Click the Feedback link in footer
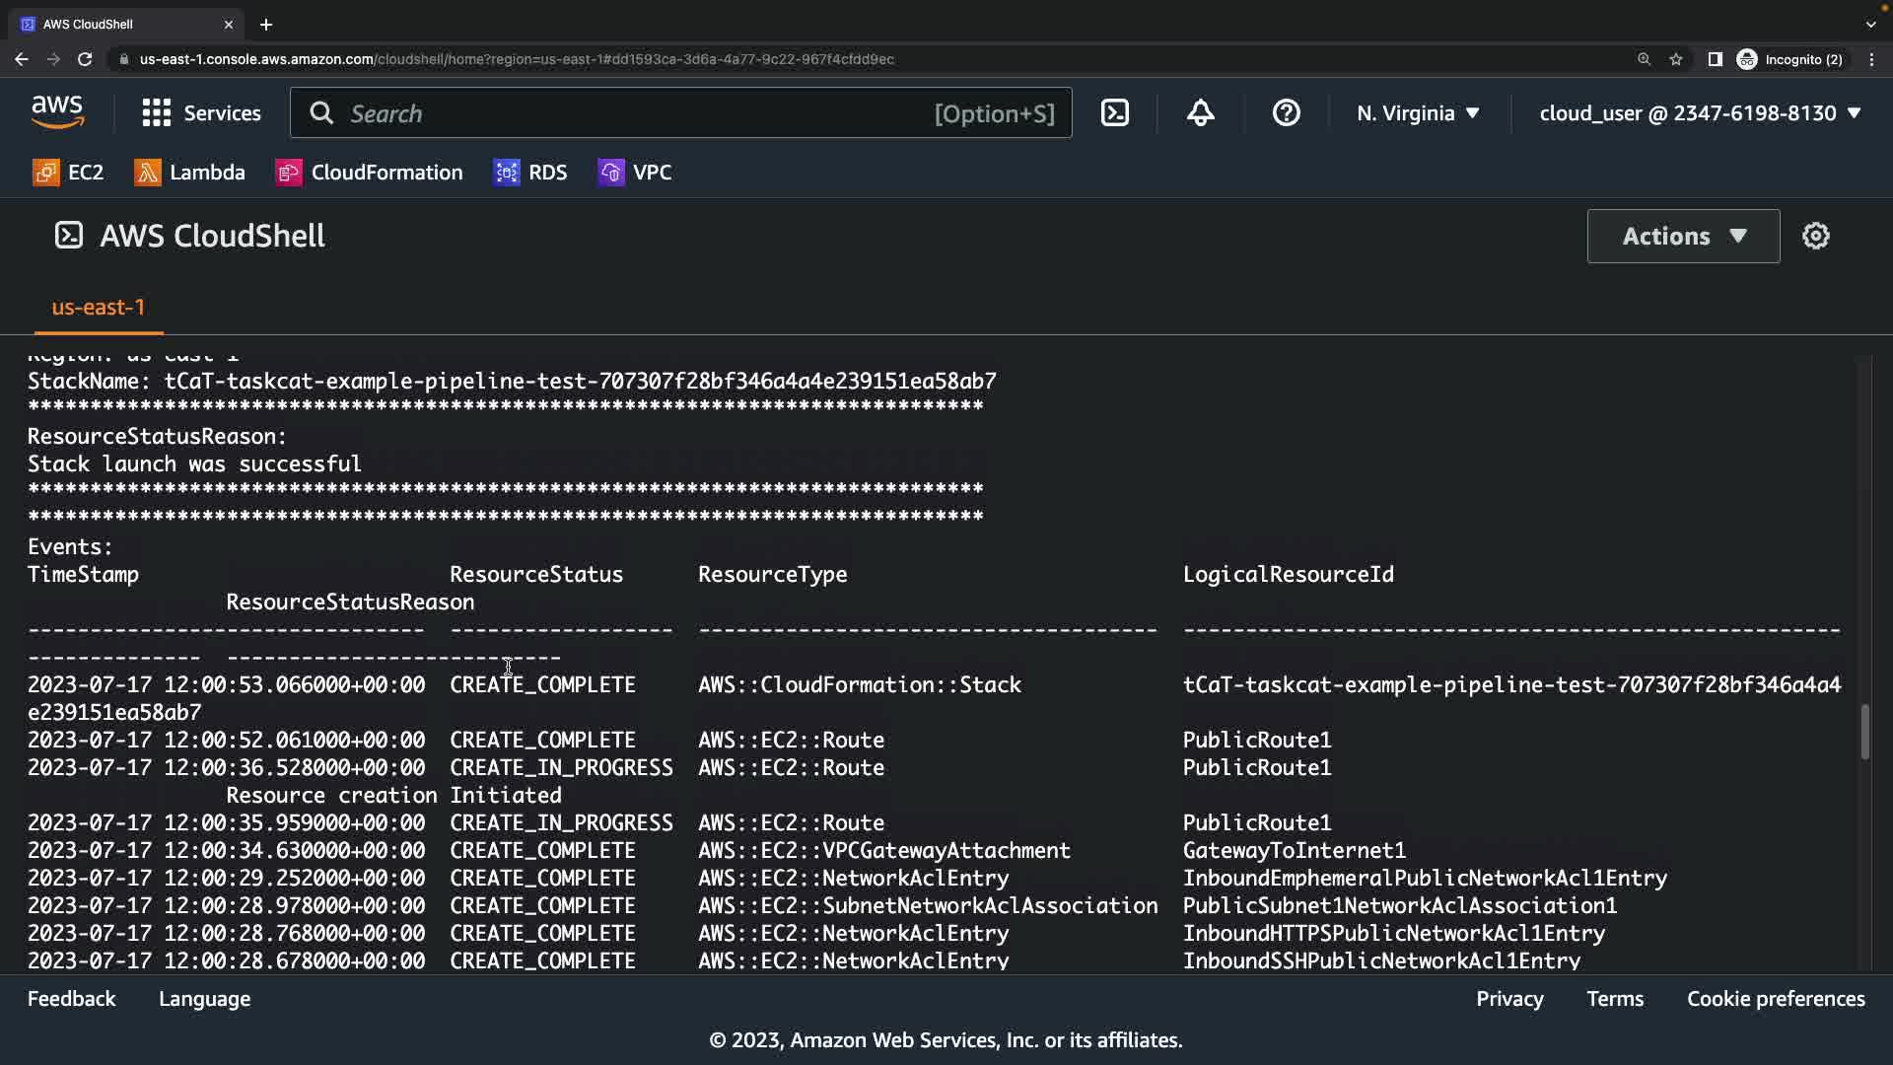The height and width of the screenshot is (1065, 1893). tap(71, 999)
